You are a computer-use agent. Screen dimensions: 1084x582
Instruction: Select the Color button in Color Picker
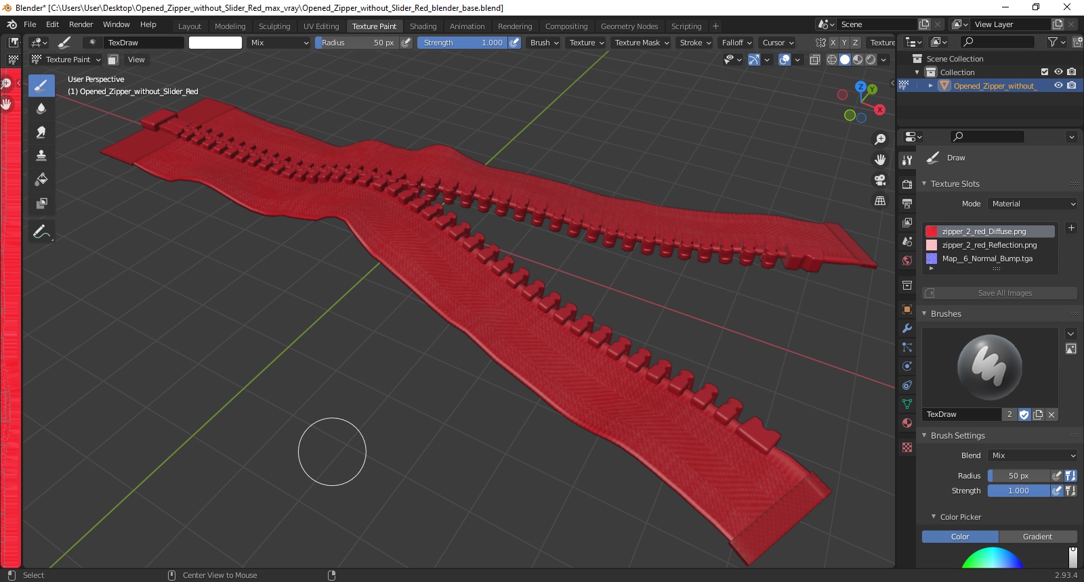pyautogui.click(x=960, y=537)
